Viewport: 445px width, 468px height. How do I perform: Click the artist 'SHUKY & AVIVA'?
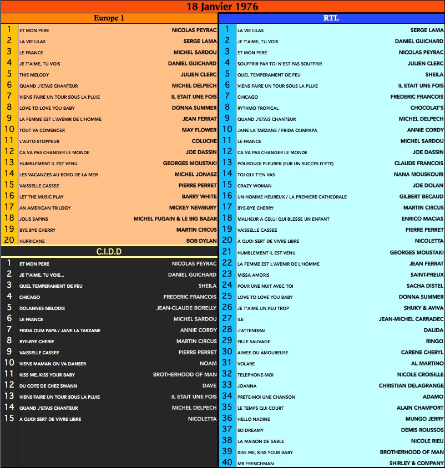pyautogui.click(x=424, y=308)
